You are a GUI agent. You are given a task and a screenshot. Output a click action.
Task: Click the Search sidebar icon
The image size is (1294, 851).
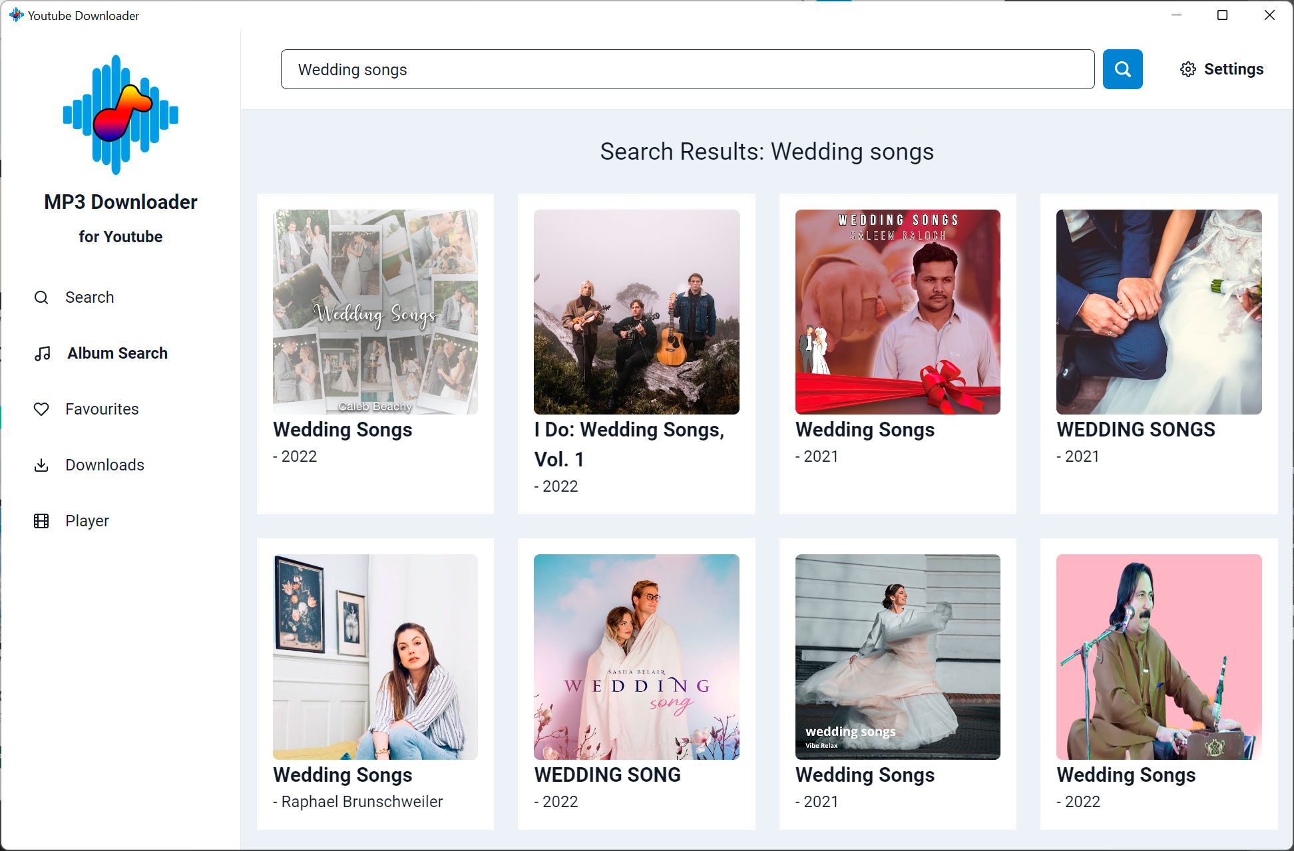(x=41, y=297)
